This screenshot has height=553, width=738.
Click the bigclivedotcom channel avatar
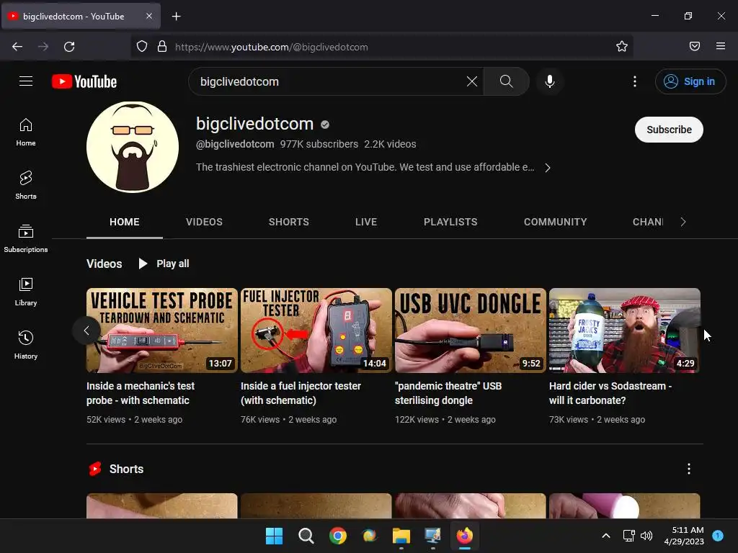[x=133, y=147]
